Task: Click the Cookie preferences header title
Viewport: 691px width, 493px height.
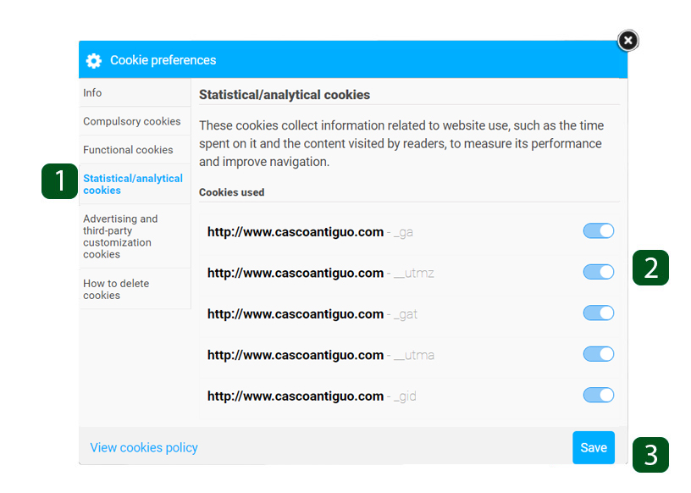Action: 163,60
